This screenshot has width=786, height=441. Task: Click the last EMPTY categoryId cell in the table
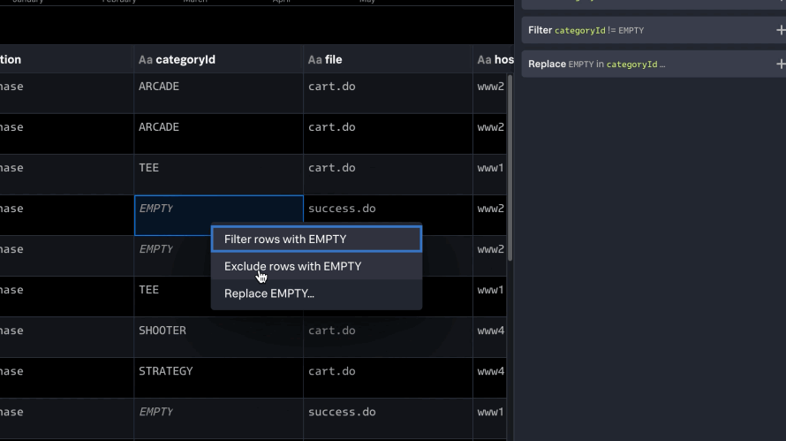coord(156,412)
